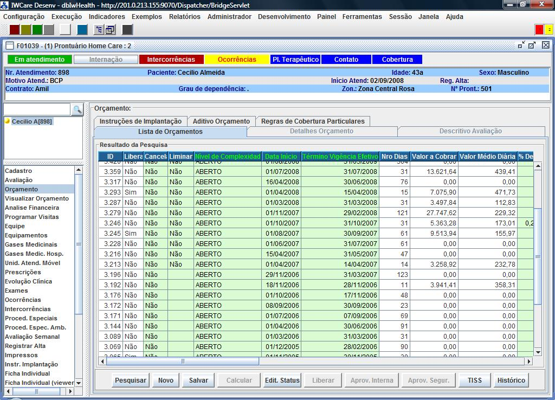Click the magnifier search icon in sidebar

[78, 110]
